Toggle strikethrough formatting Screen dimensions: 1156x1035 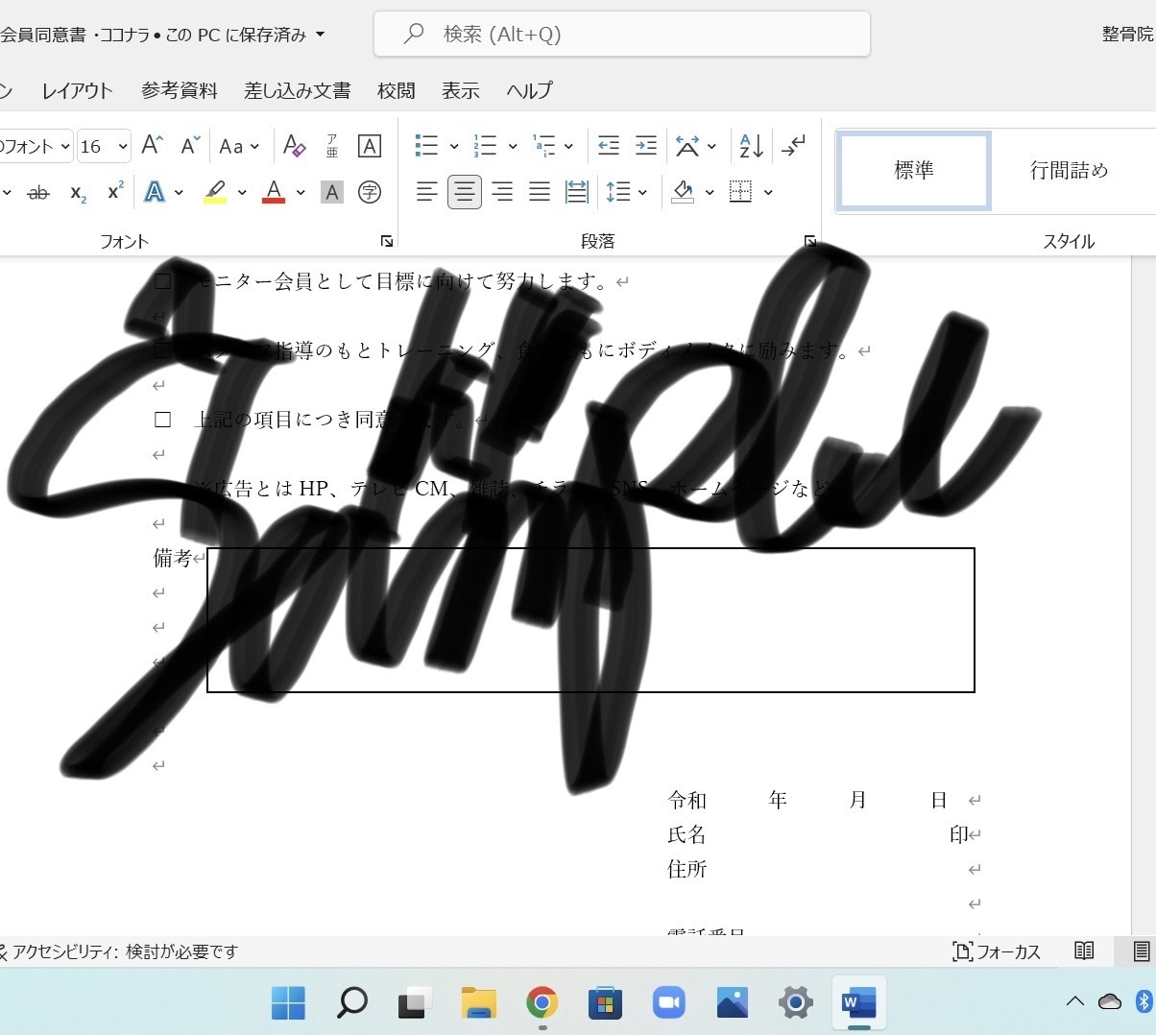pyautogui.click(x=38, y=193)
